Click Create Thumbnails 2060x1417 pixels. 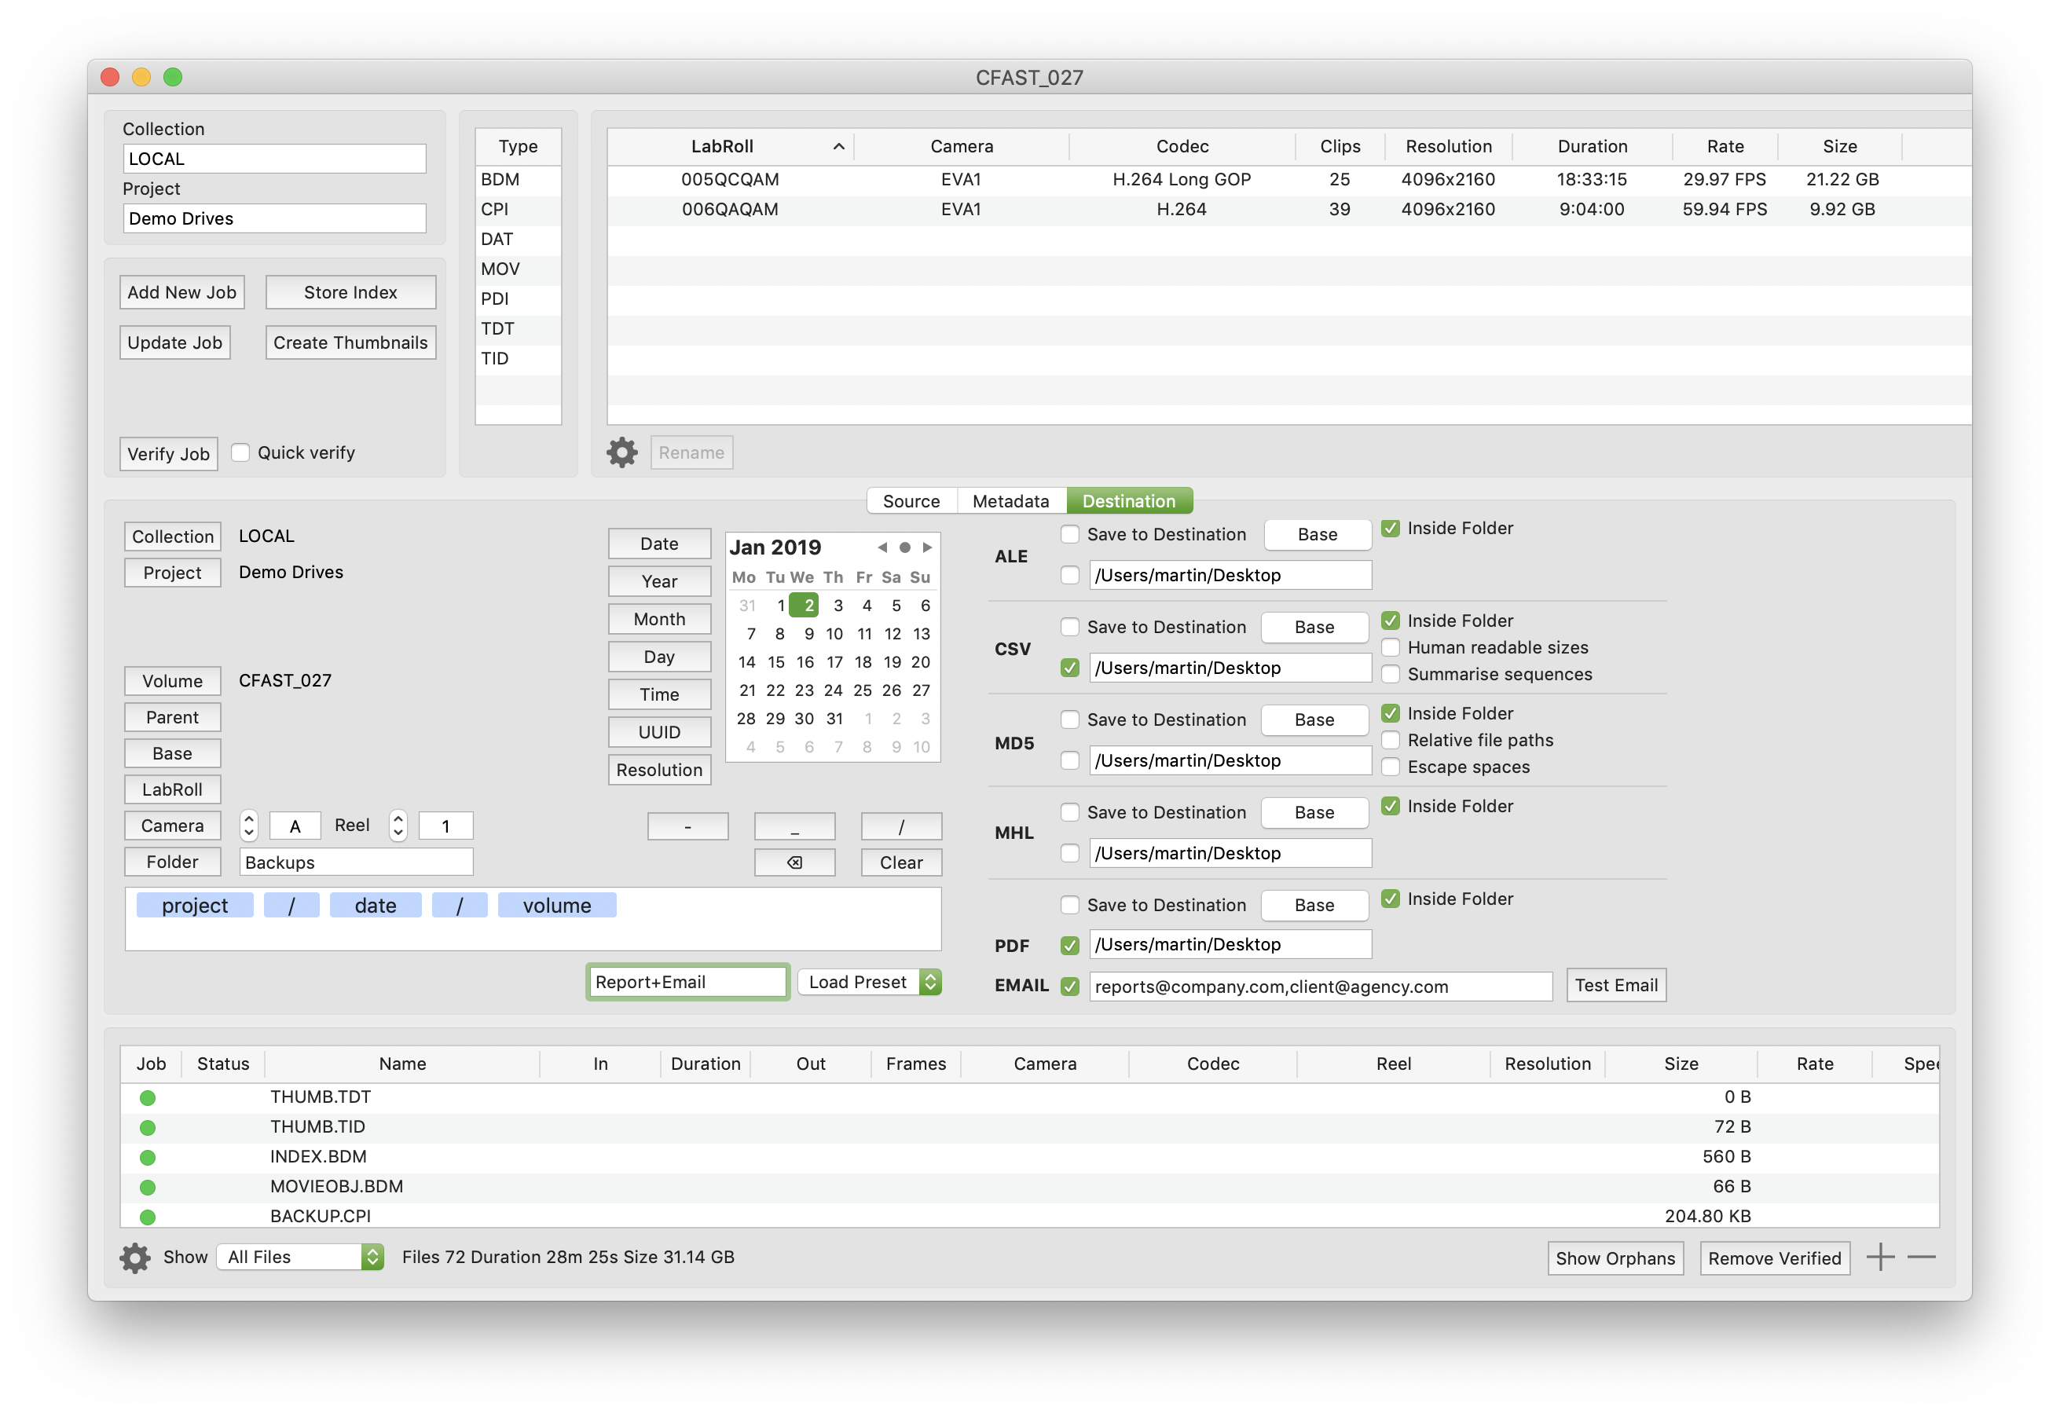(x=350, y=343)
